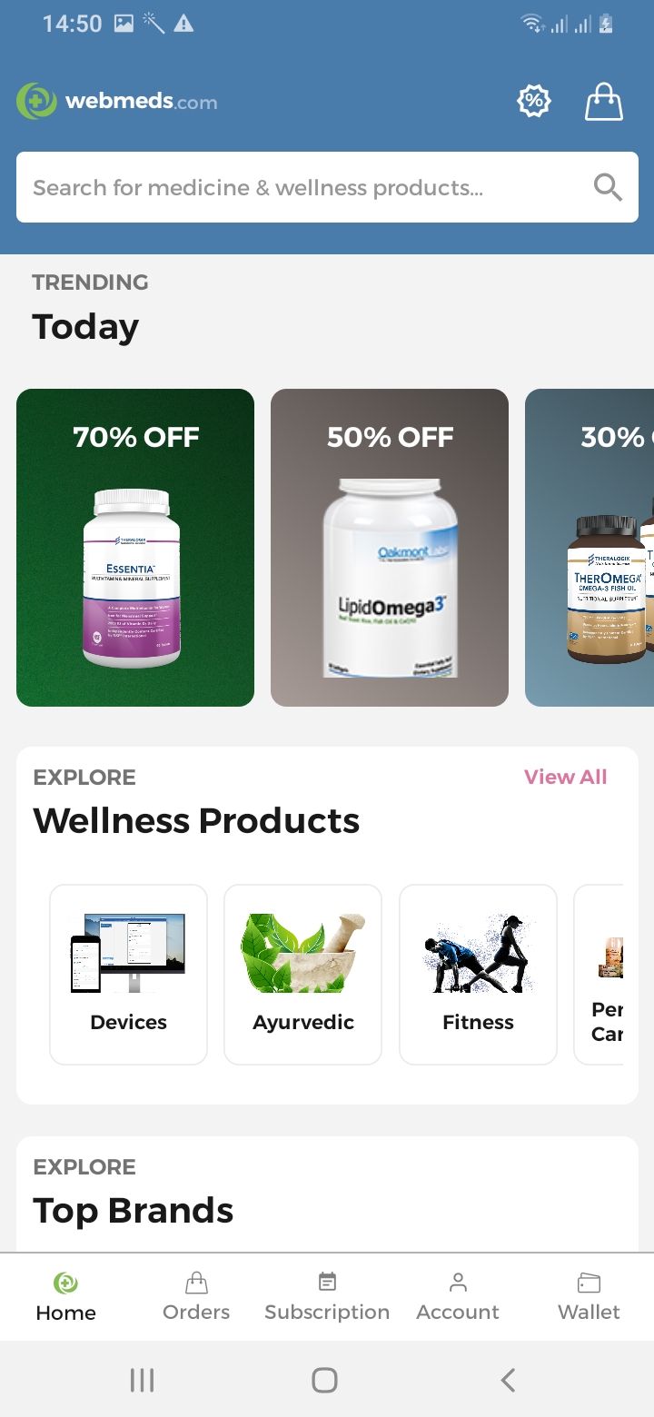654x1417 pixels.
Task: Open the 70% OFF Essentia offer
Action: [x=135, y=548]
